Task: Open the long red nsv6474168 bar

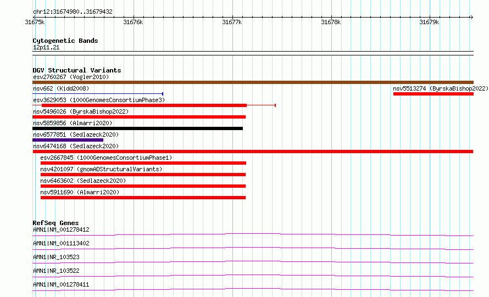Action: (x=253, y=152)
